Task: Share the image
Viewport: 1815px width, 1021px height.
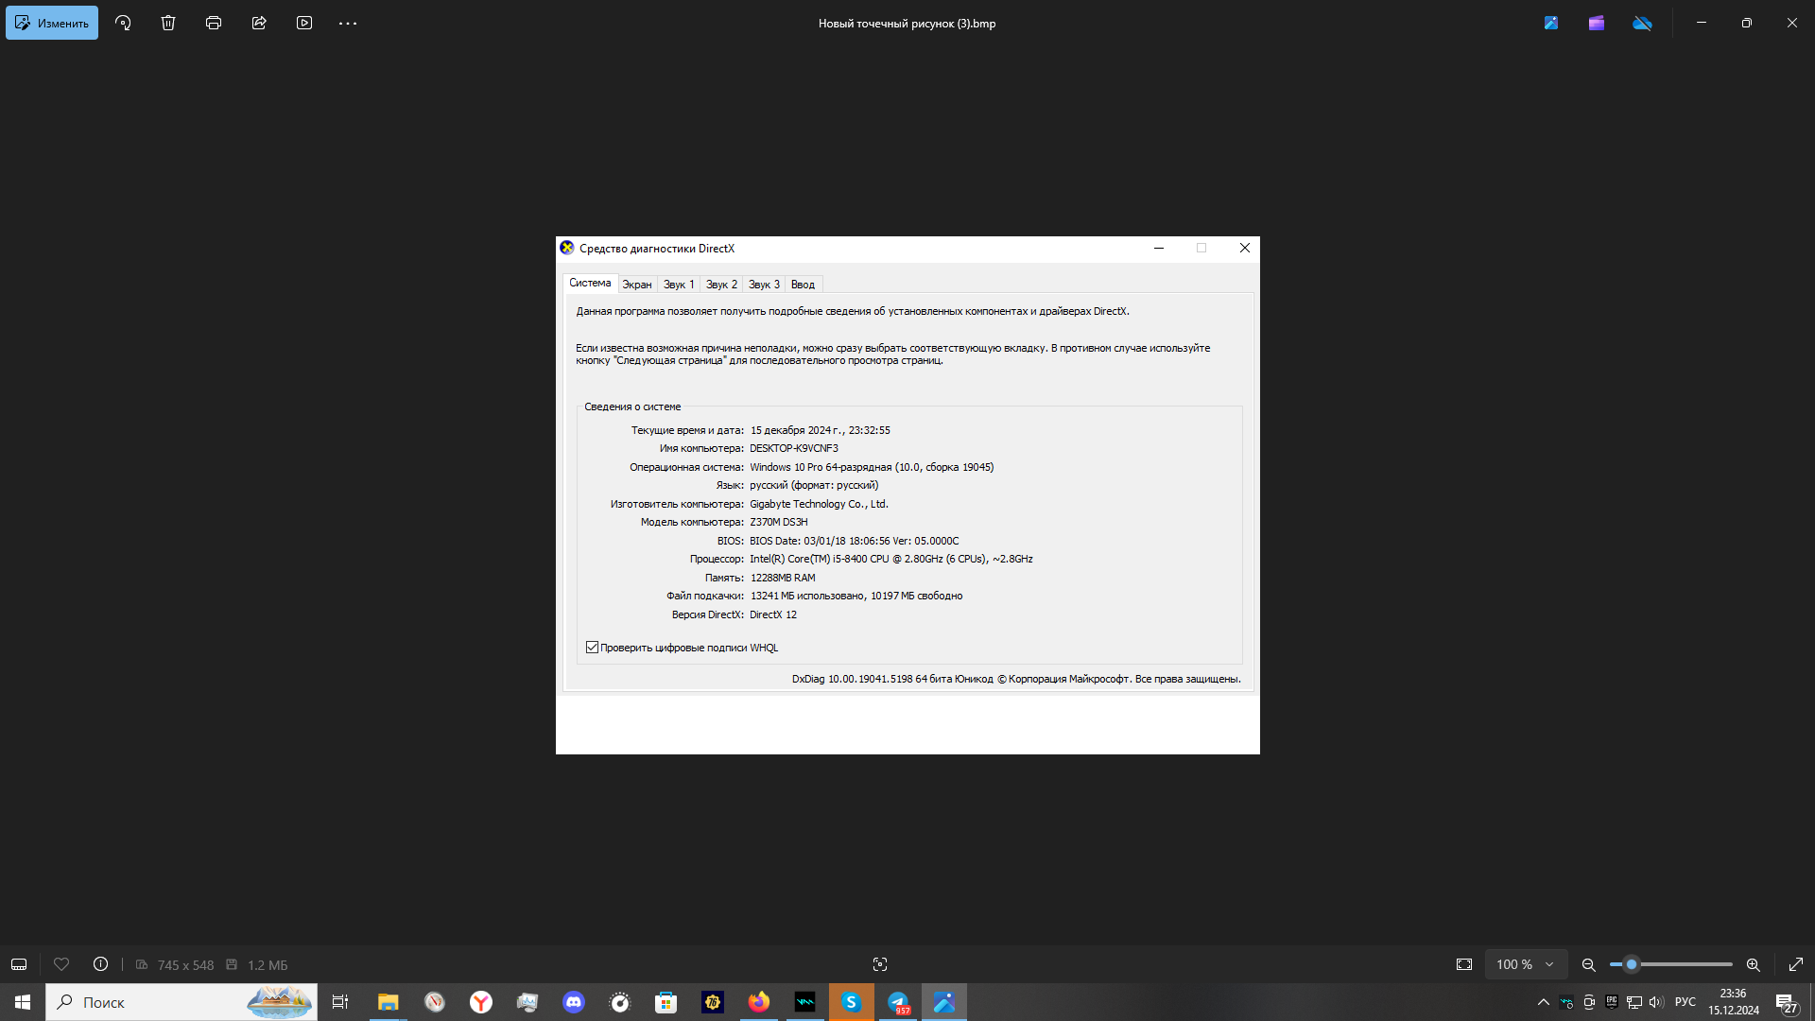Action: 259,23
